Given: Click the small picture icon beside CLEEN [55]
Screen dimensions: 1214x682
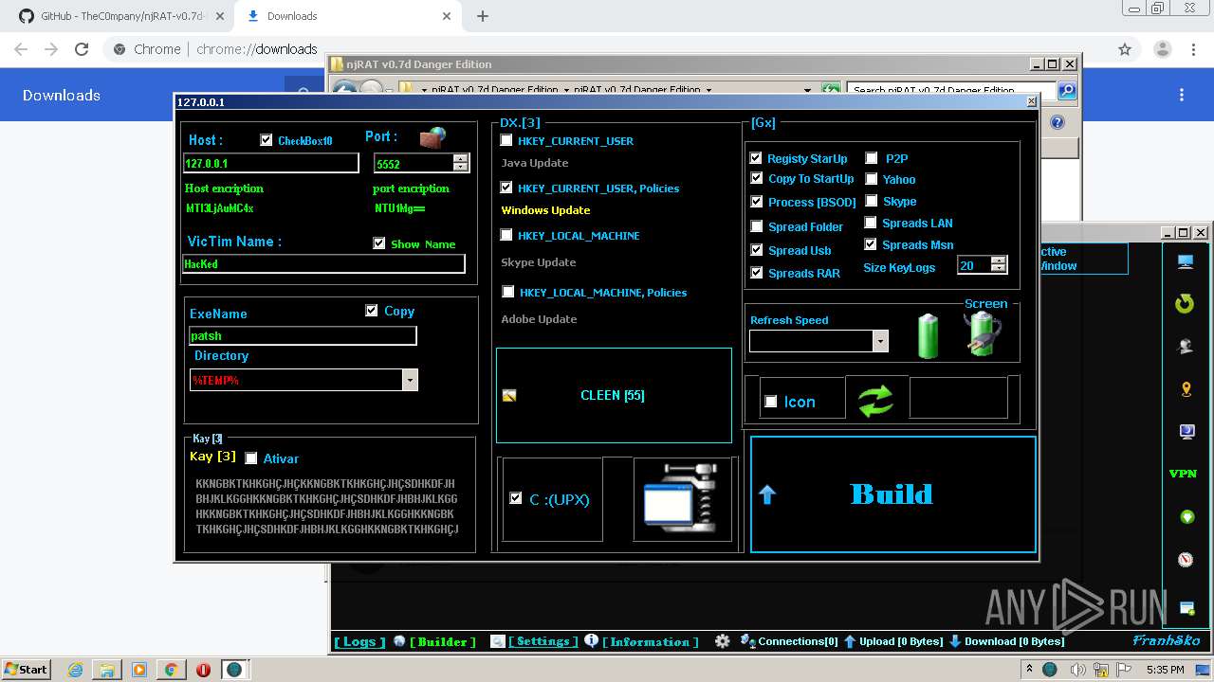Looking at the screenshot, I should click(x=509, y=395).
